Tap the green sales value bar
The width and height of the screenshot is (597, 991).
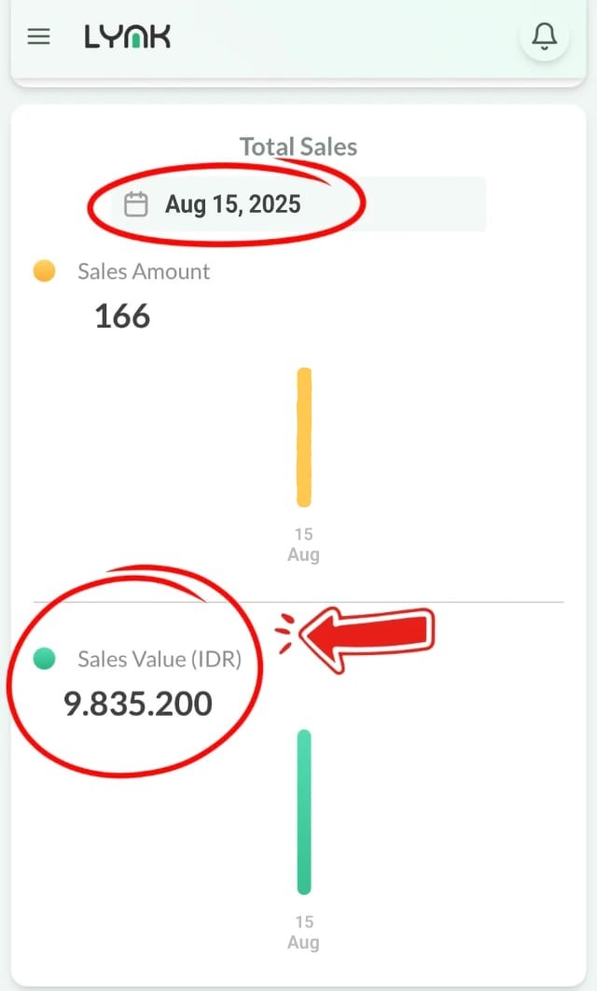pos(304,812)
